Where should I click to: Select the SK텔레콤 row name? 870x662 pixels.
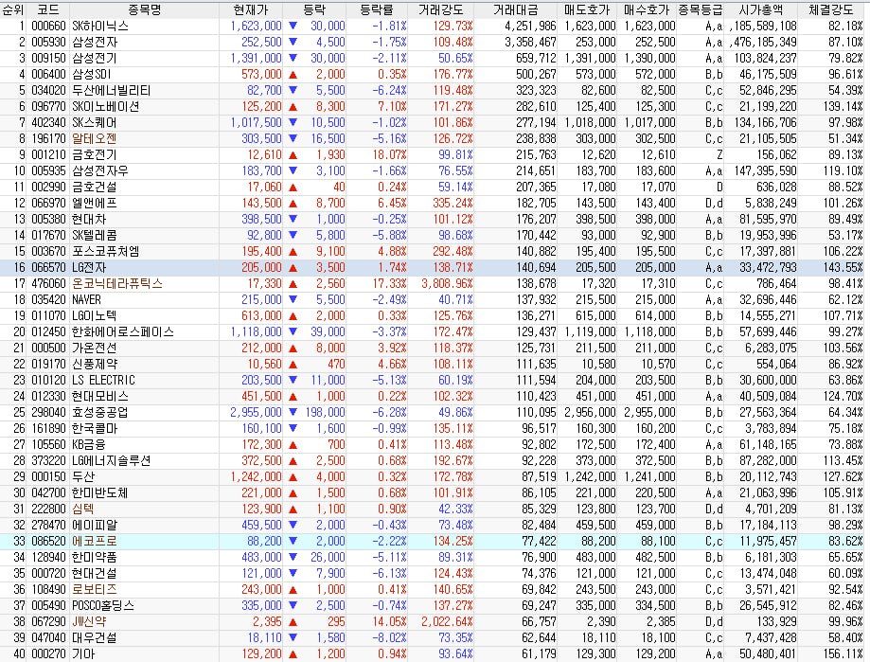tap(95, 235)
